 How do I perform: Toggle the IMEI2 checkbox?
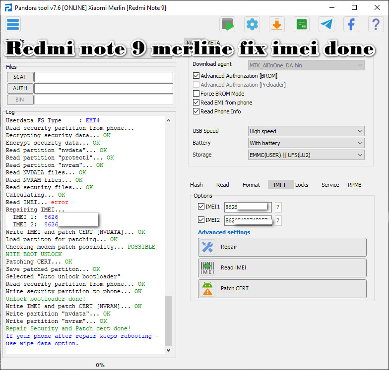[201, 220]
